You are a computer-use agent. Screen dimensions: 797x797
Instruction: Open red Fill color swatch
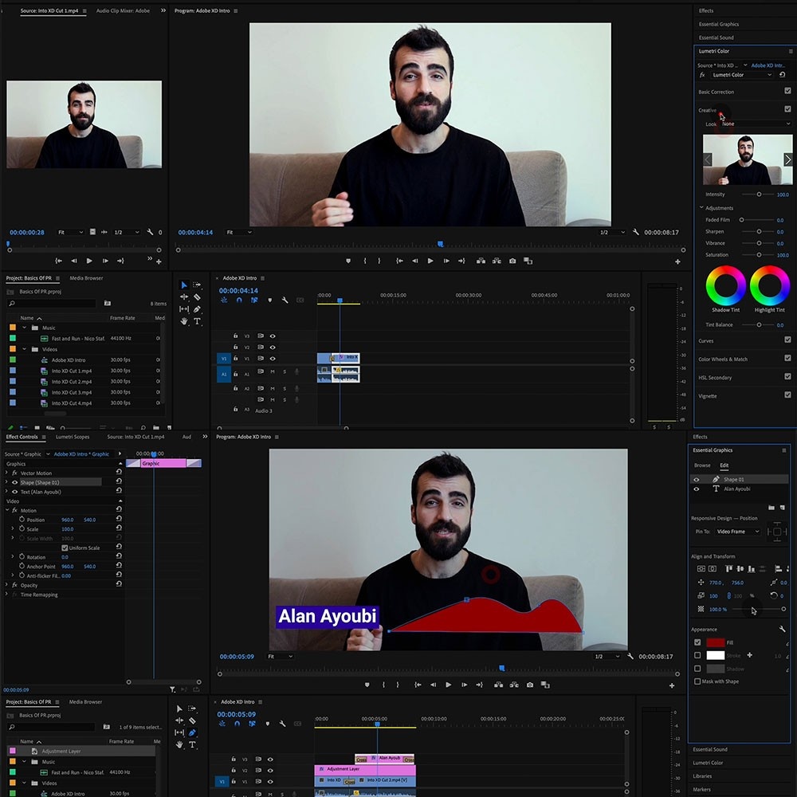[x=715, y=642]
